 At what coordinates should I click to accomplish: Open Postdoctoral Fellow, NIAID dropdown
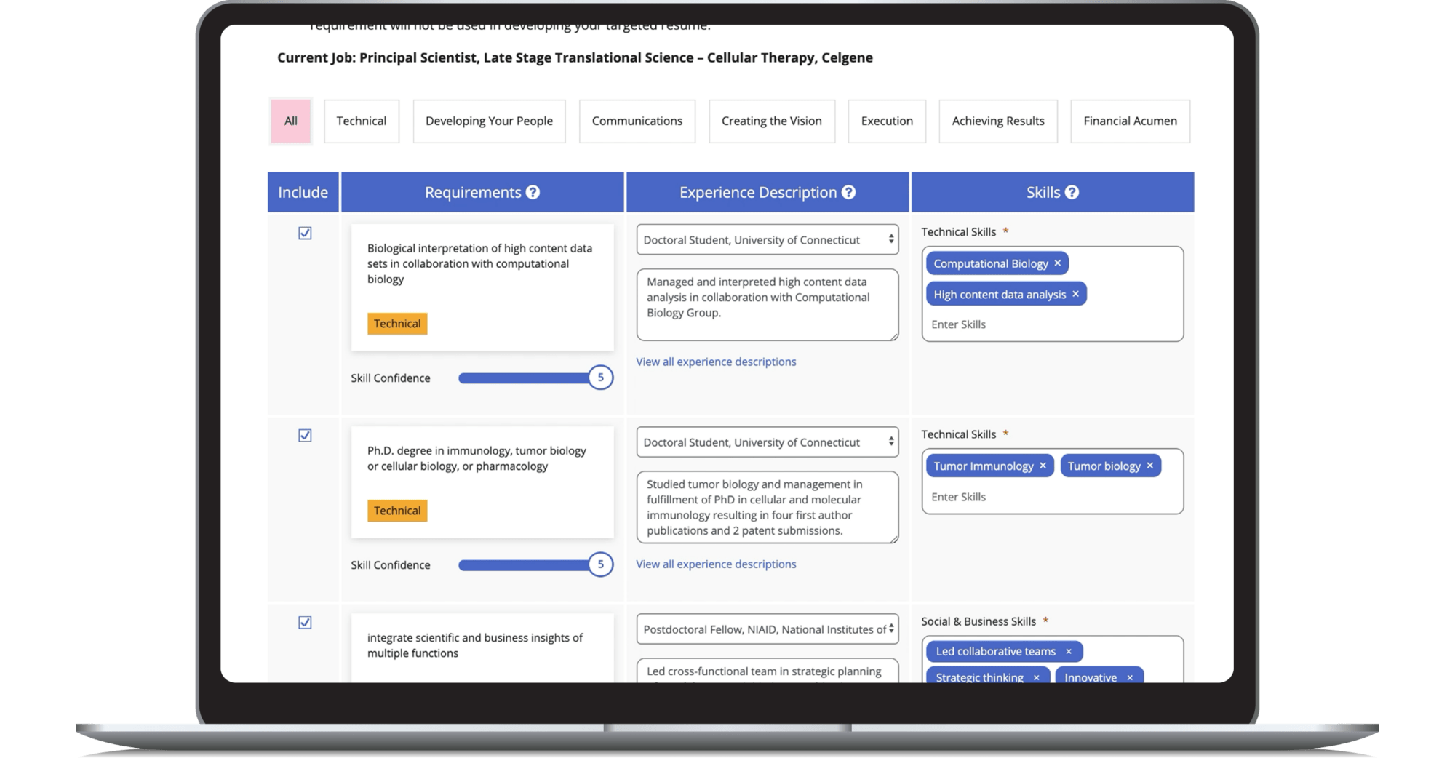[x=767, y=629]
